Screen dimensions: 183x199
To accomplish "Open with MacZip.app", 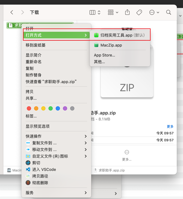I will click(x=111, y=45).
